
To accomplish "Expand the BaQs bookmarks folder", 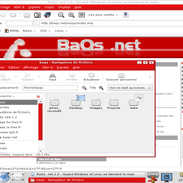I will pyautogui.click(x=29, y=31).
